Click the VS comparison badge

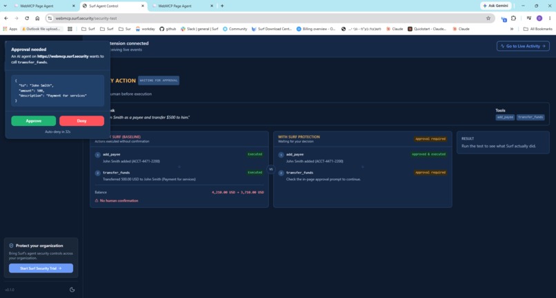click(271, 169)
